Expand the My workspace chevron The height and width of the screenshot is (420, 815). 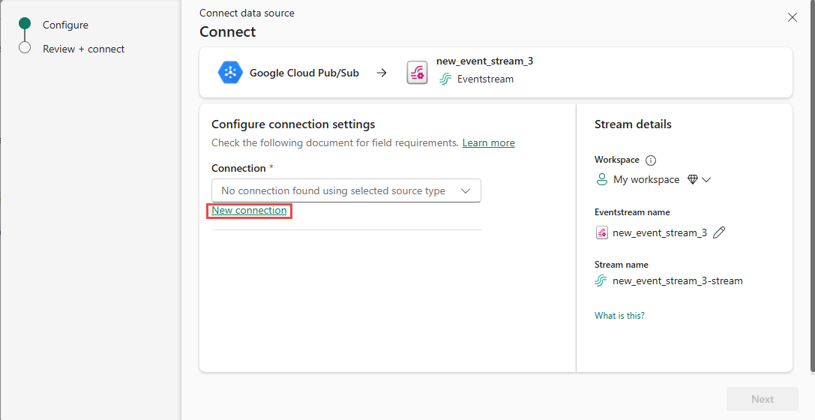tap(706, 180)
